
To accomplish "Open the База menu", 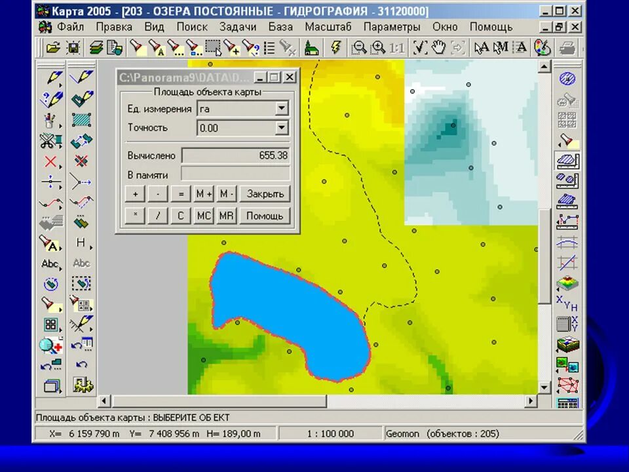I will pos(280,27).
